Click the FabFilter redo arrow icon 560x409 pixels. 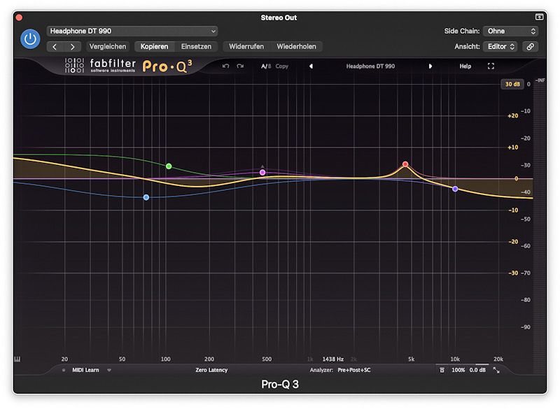click(x=240, y=66)
